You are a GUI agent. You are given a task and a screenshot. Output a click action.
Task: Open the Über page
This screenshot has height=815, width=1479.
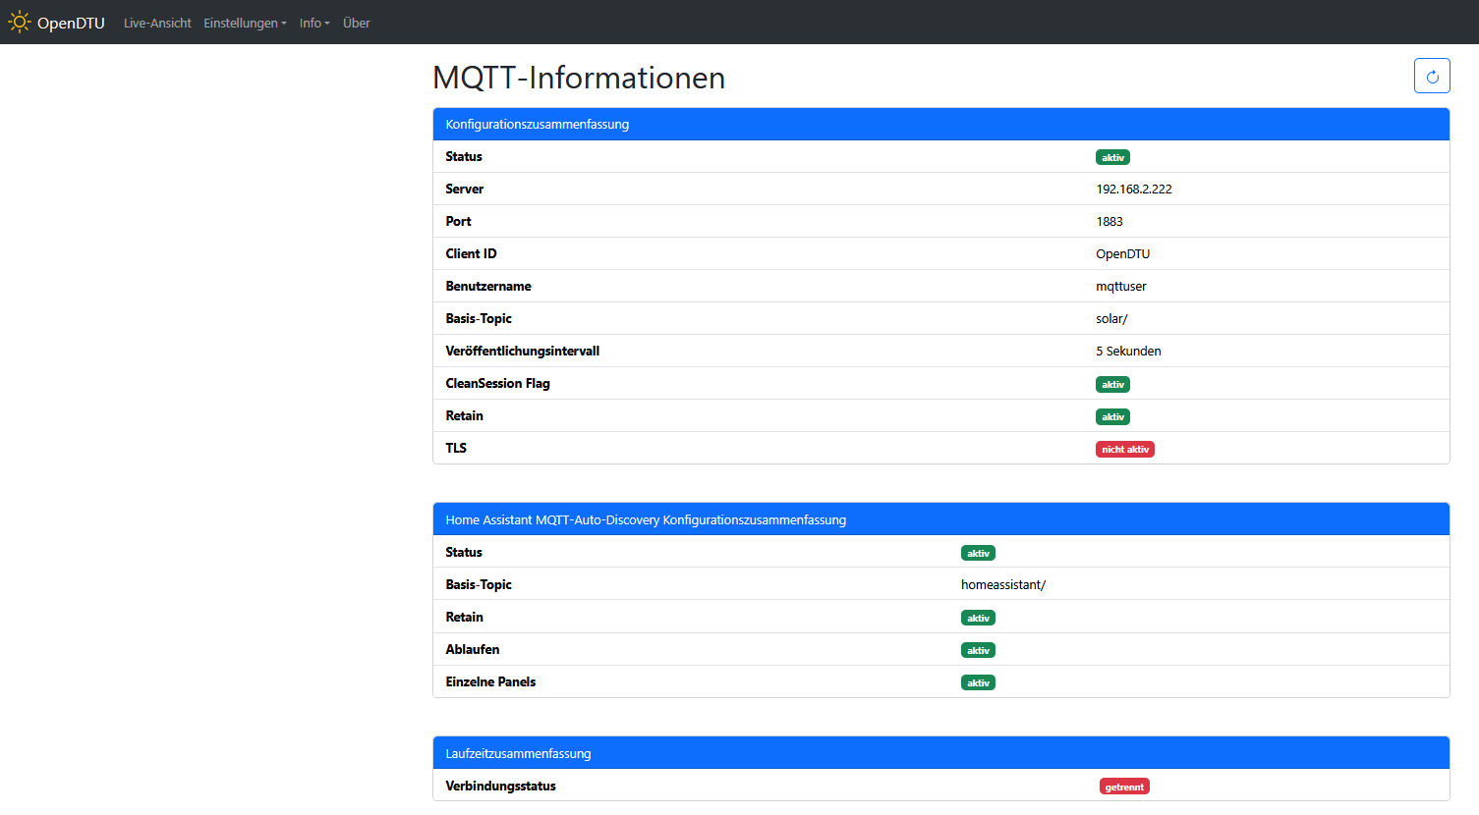point(356,23)
